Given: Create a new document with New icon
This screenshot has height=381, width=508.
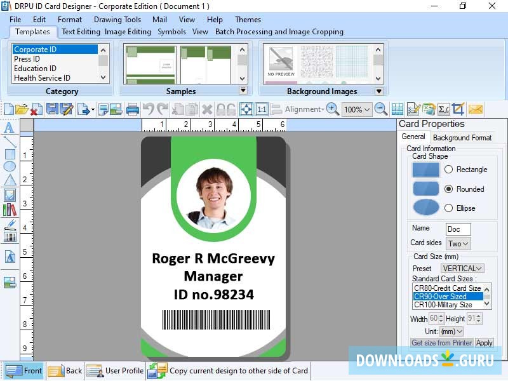Looking at the screenshot, I should (9, 109).
